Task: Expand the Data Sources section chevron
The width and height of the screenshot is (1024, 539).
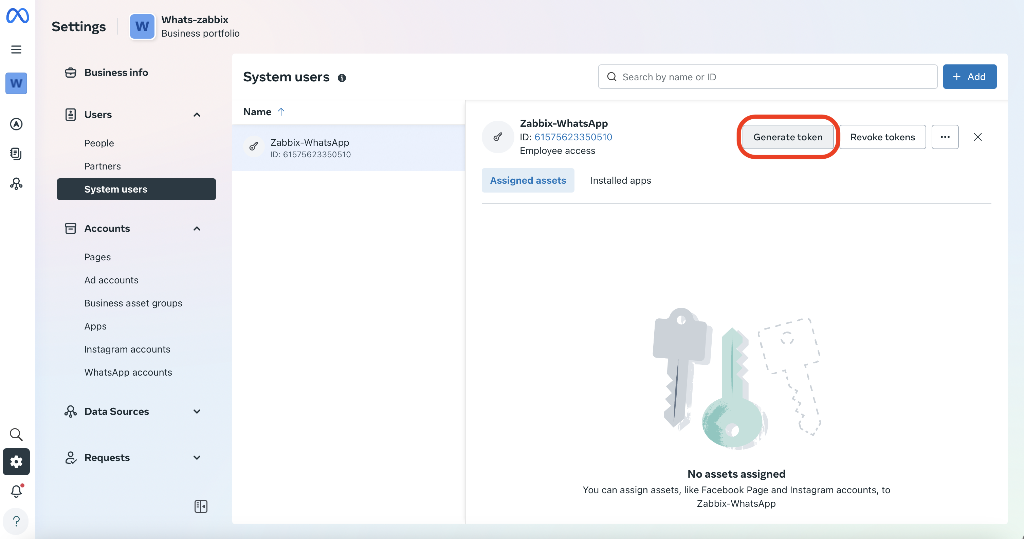Action: [197, 412]
